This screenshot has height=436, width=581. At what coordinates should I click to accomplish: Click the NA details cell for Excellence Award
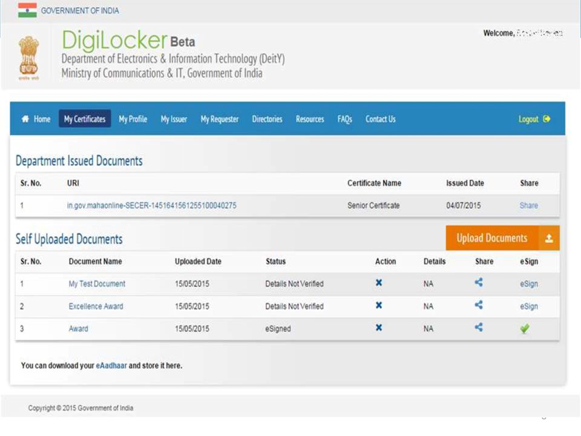(x=428, y=306)
